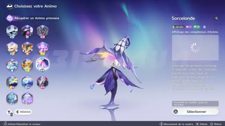Choose the flaming-antler Aniimo with fire badge
The height and width of the screenshot is (126, 225).
tap(27, 48)
